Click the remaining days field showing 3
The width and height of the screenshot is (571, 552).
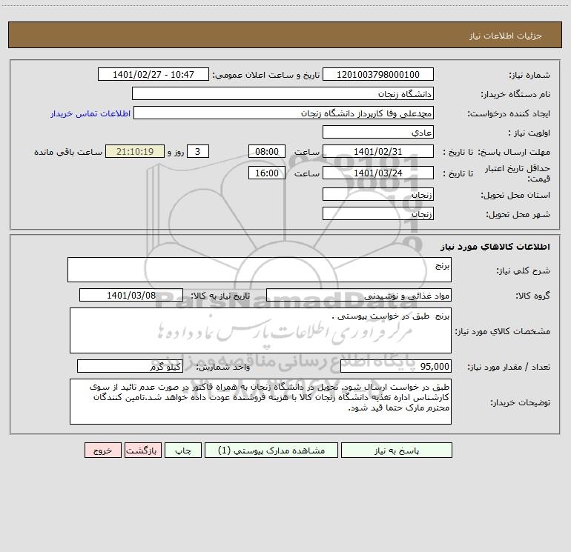pyautogui.click(x=198, y=151)
